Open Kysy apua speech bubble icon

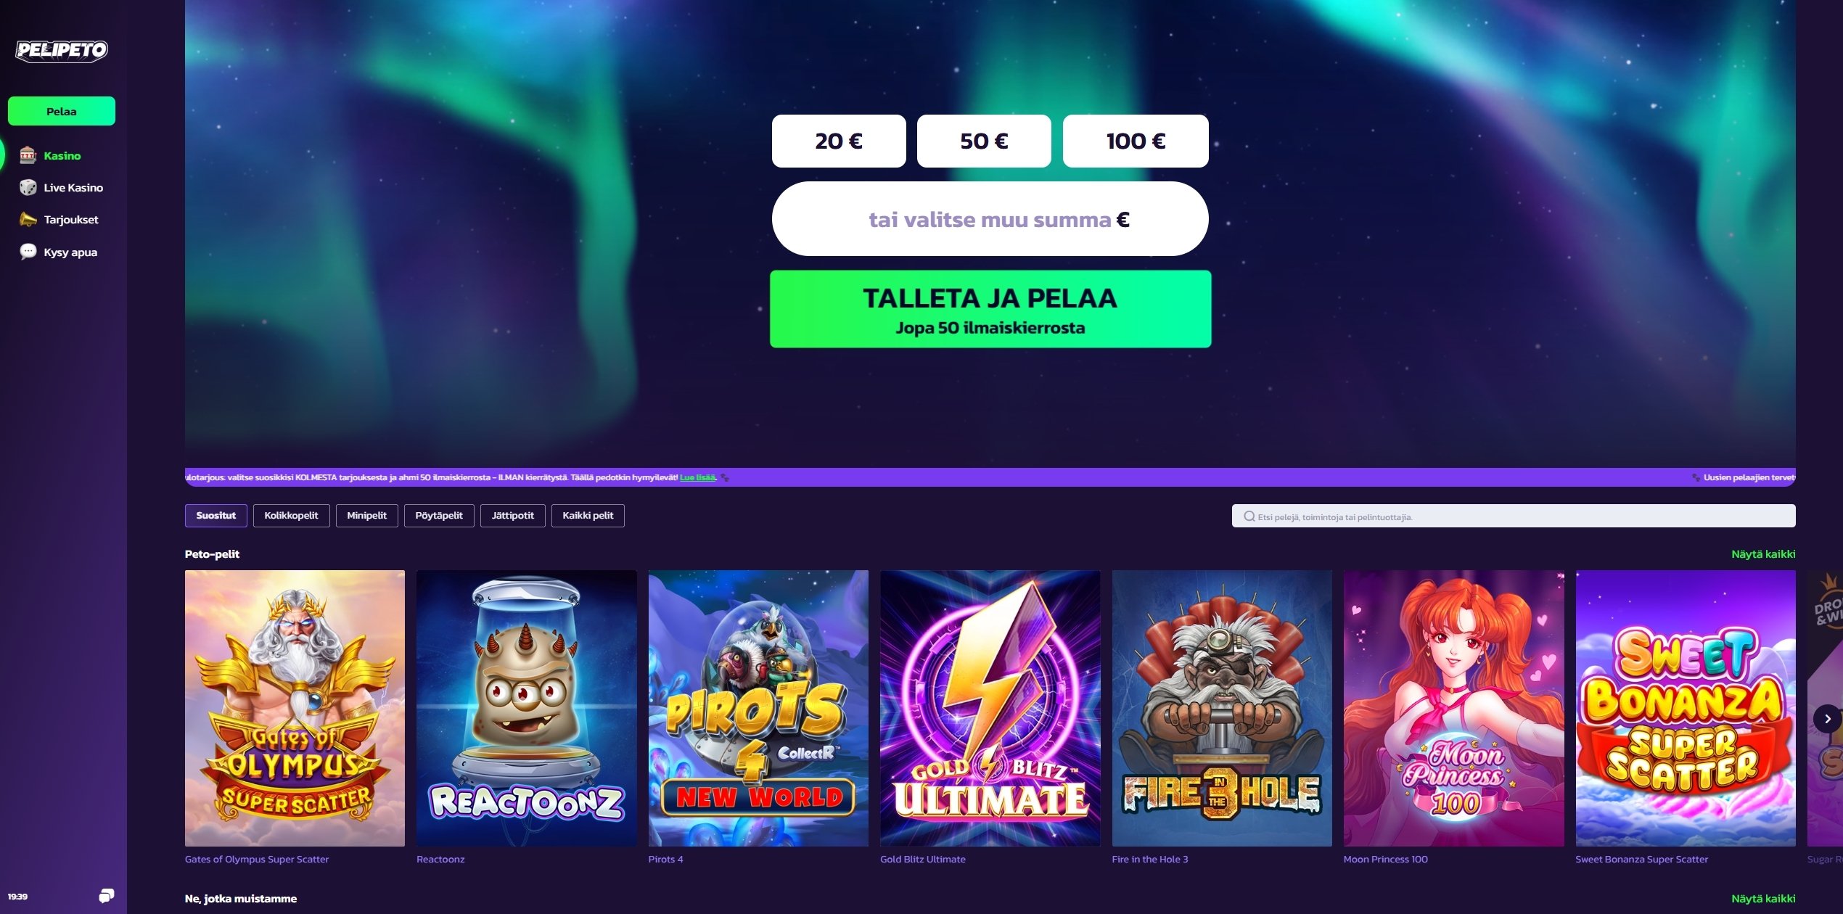click(28, 252)
